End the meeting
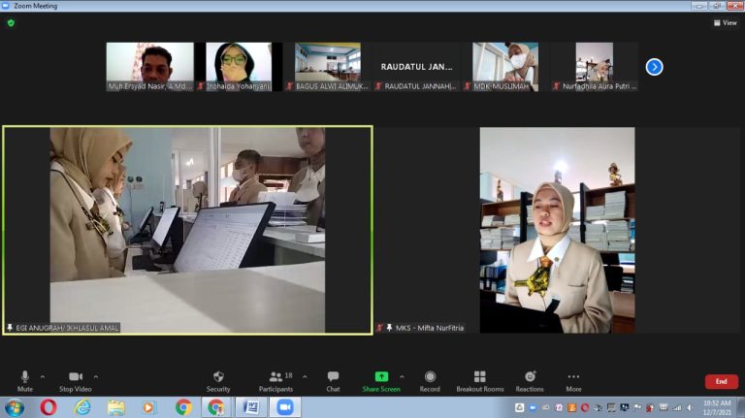The width and height of the screenshot is (745, 418). (722, 381)
